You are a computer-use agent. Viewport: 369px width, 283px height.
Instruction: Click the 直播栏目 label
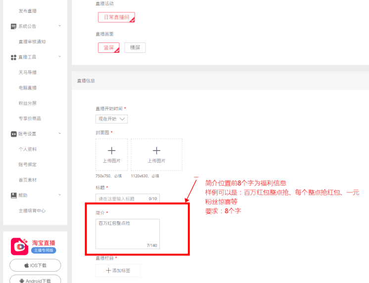(104, 258)
